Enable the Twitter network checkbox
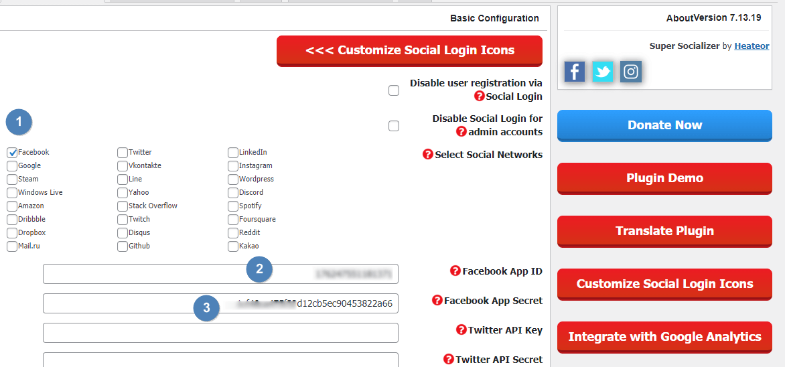The width and height of the screenshot is (785, 367). tap(122, 153)
